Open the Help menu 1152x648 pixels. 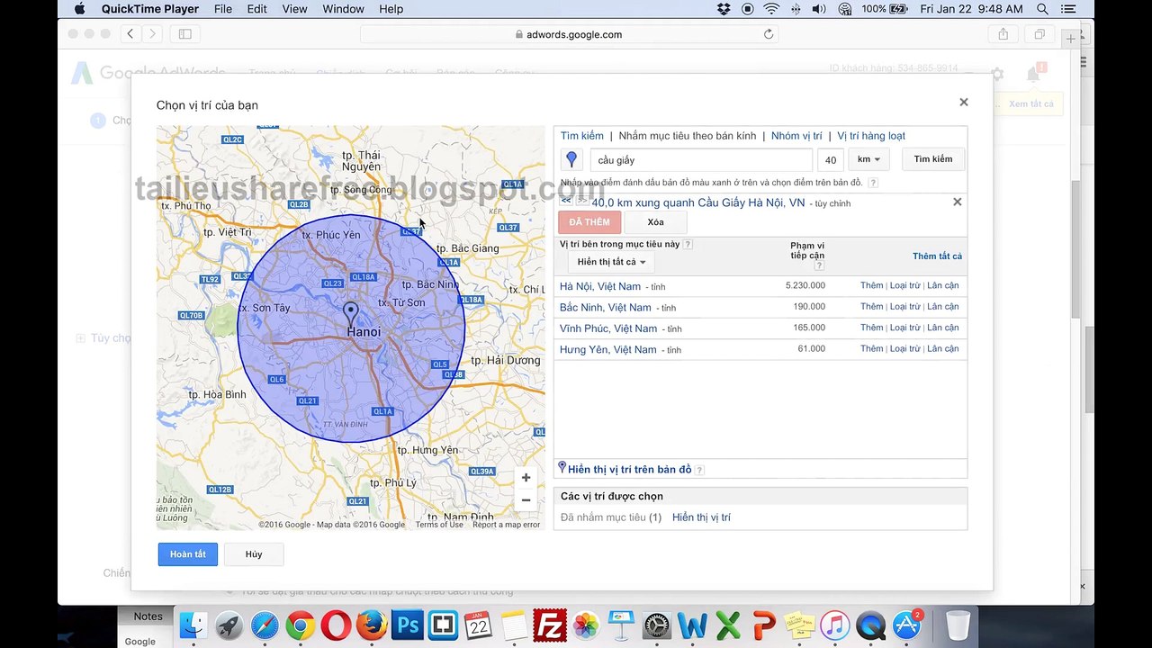click(x=391, y=9)
